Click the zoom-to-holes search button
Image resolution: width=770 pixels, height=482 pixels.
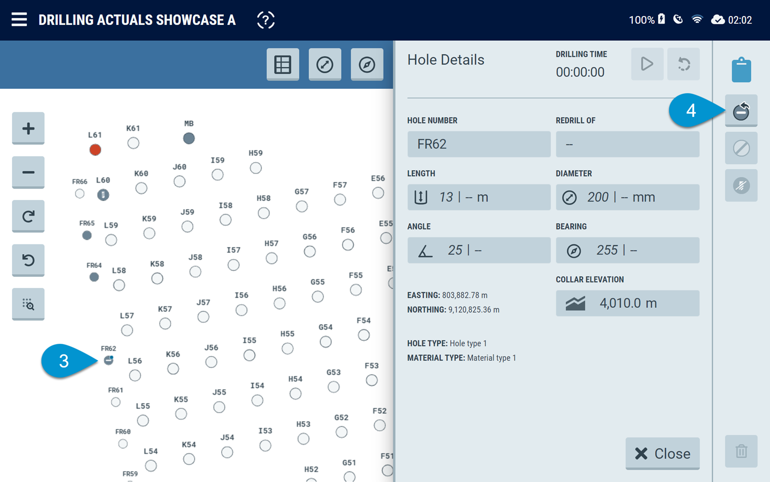[x=28, y=304]
